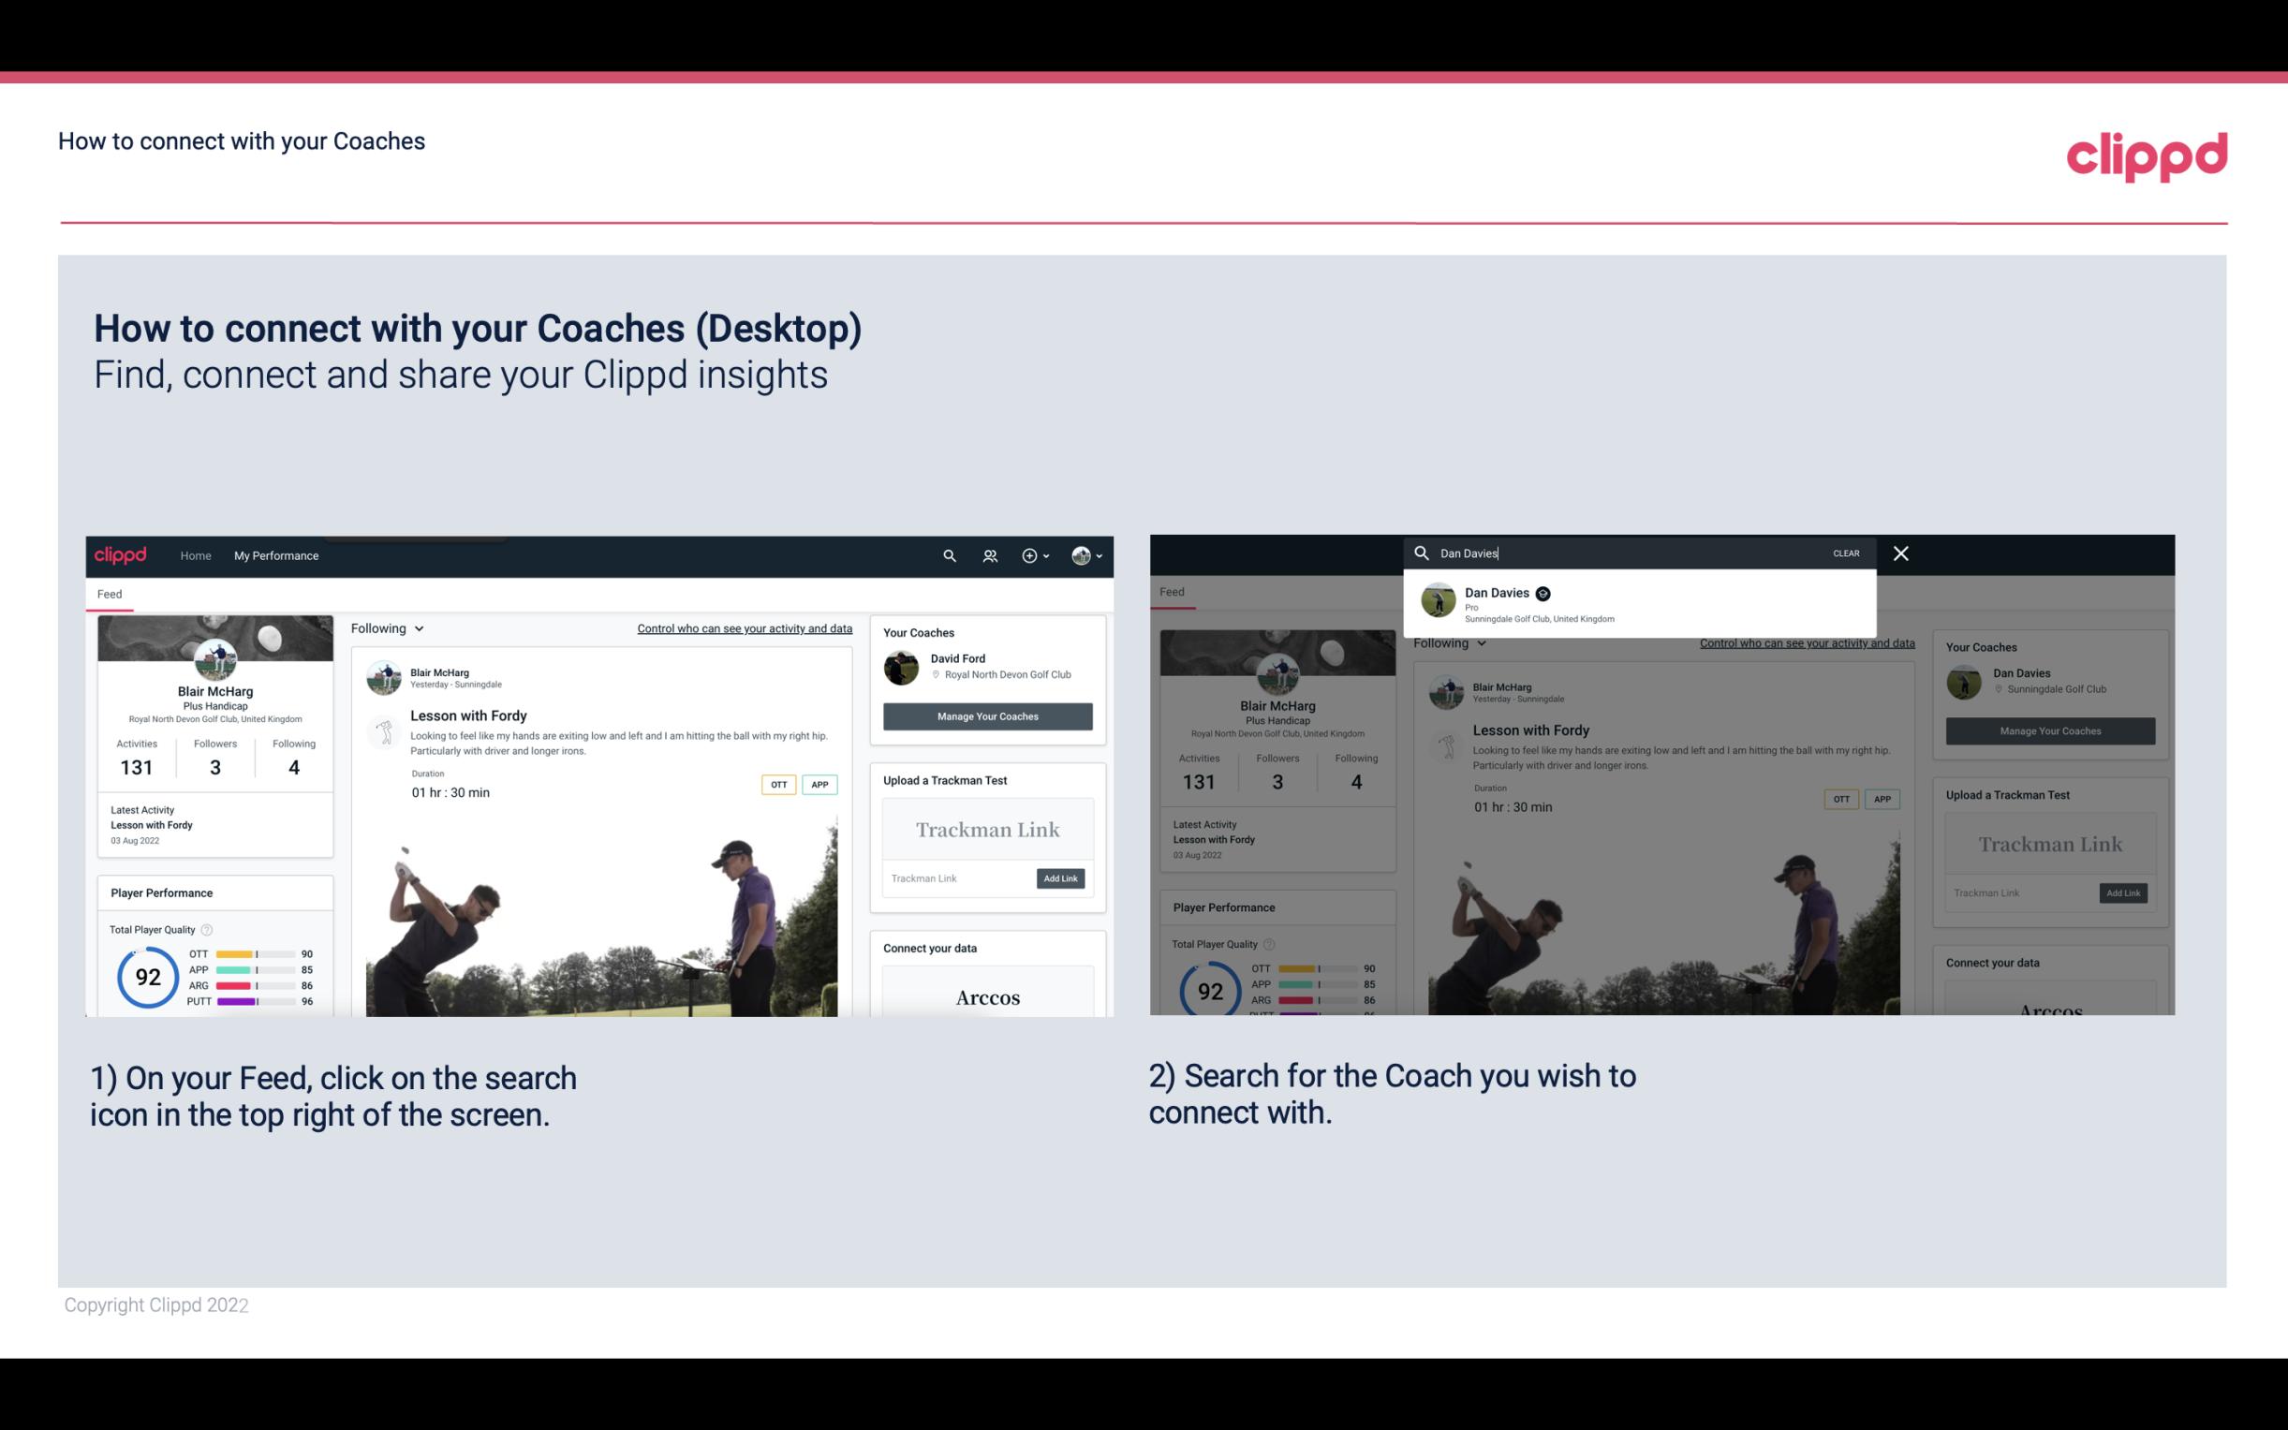Click Control who can see your activity link
Screen dimensions: 2288x1430
pos(745,627)
